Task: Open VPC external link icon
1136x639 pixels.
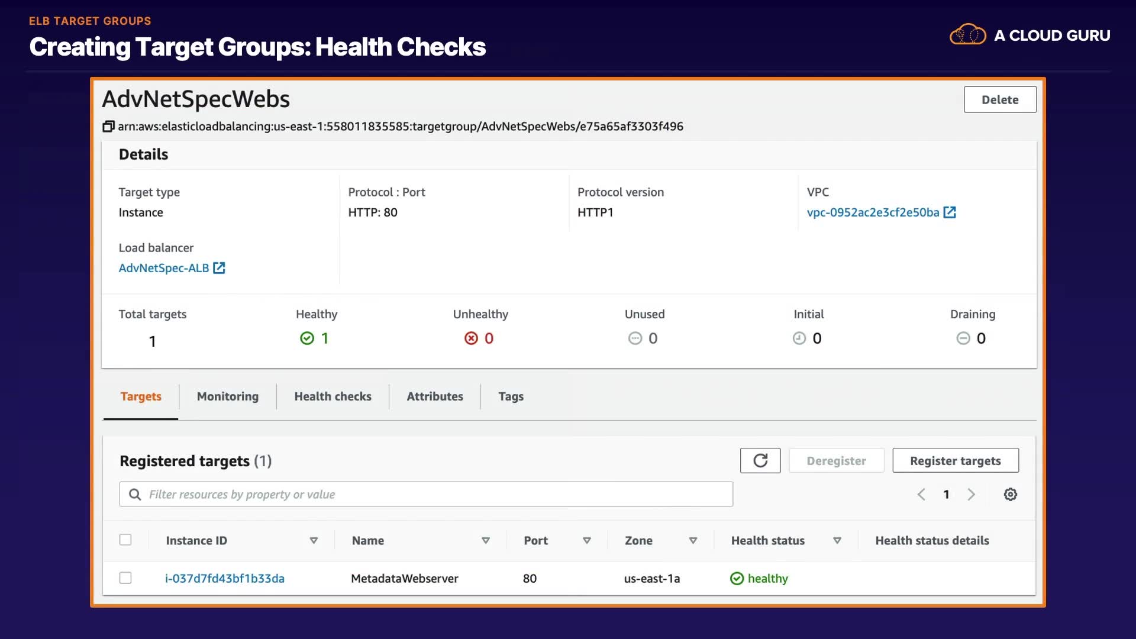Action: pyautogui.click(x=950, y=212)
